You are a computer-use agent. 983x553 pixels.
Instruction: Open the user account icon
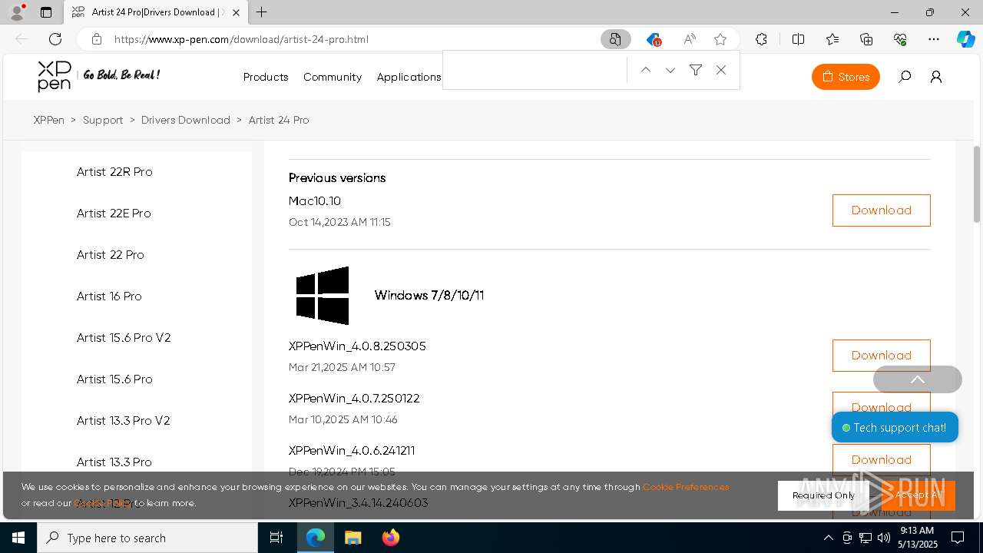936,77
